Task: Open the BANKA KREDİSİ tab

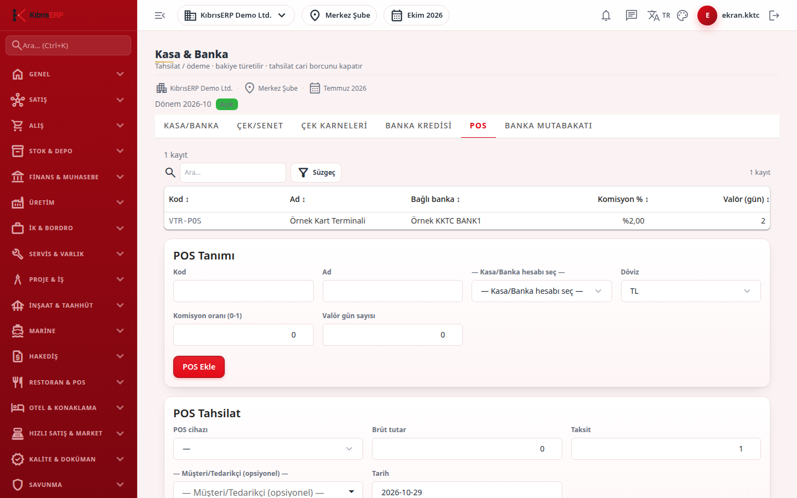Action: click(x=418, y=126)
